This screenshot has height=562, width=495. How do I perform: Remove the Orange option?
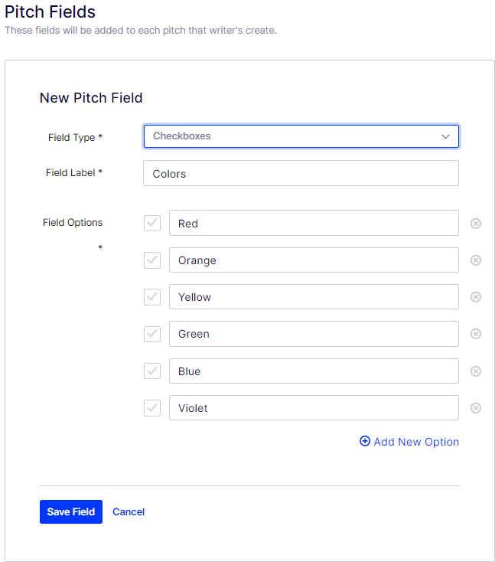tap(475, 260)
